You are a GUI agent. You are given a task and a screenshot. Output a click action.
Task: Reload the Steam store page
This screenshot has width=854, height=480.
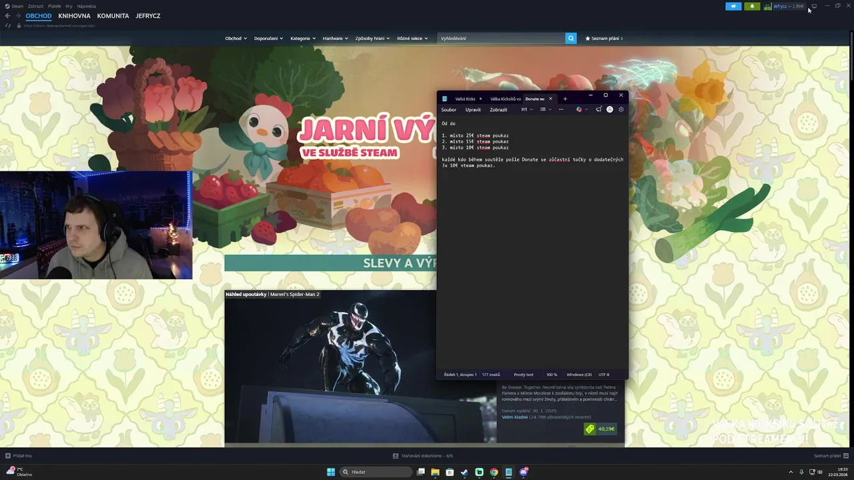click(8, 25)
